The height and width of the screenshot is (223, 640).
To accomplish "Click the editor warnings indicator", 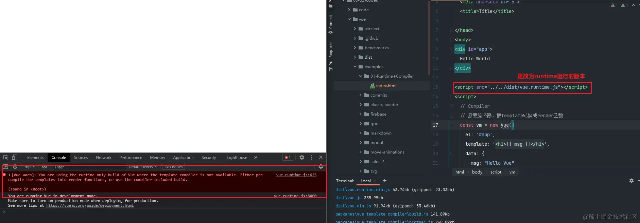I will (x=619, y=5).
